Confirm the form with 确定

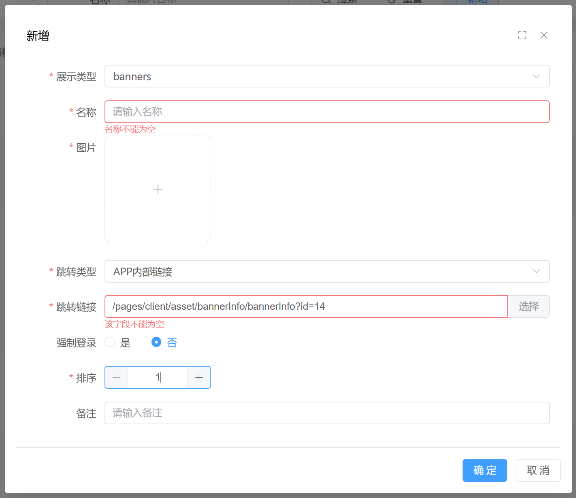[x=484, y=470]
